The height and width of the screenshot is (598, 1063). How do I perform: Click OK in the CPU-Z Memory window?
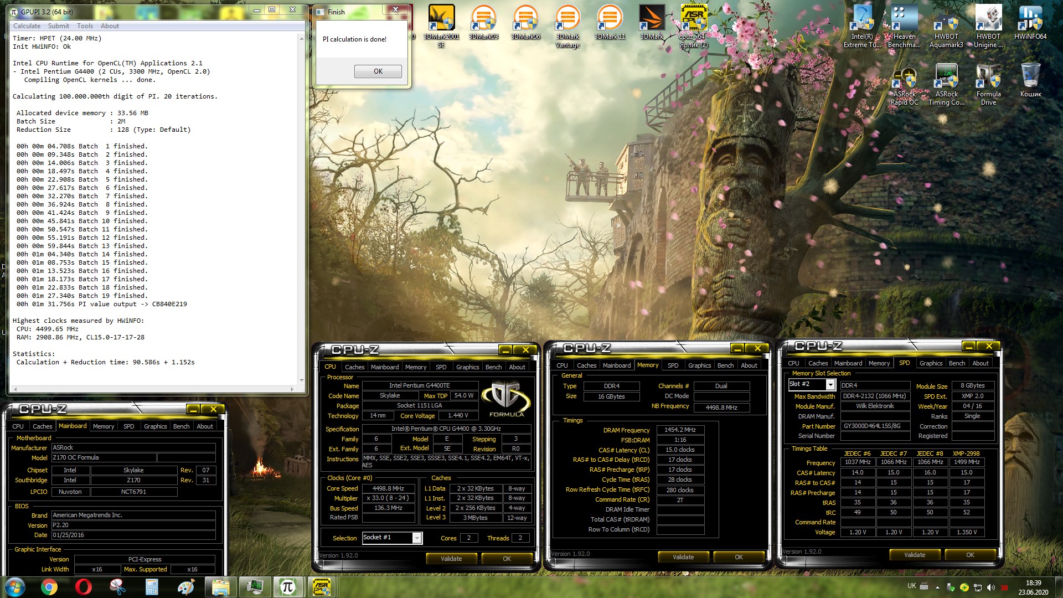tap(739, 557)
